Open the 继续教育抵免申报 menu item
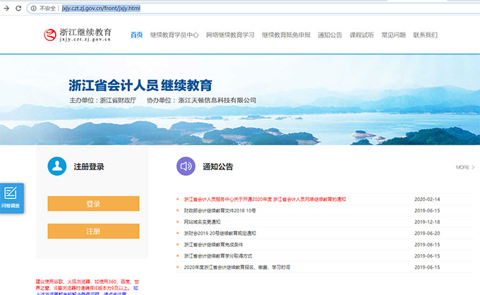Image resolution: width=480 pixels, height=295 pixels. pyautogui.click(x=286, y=35)
